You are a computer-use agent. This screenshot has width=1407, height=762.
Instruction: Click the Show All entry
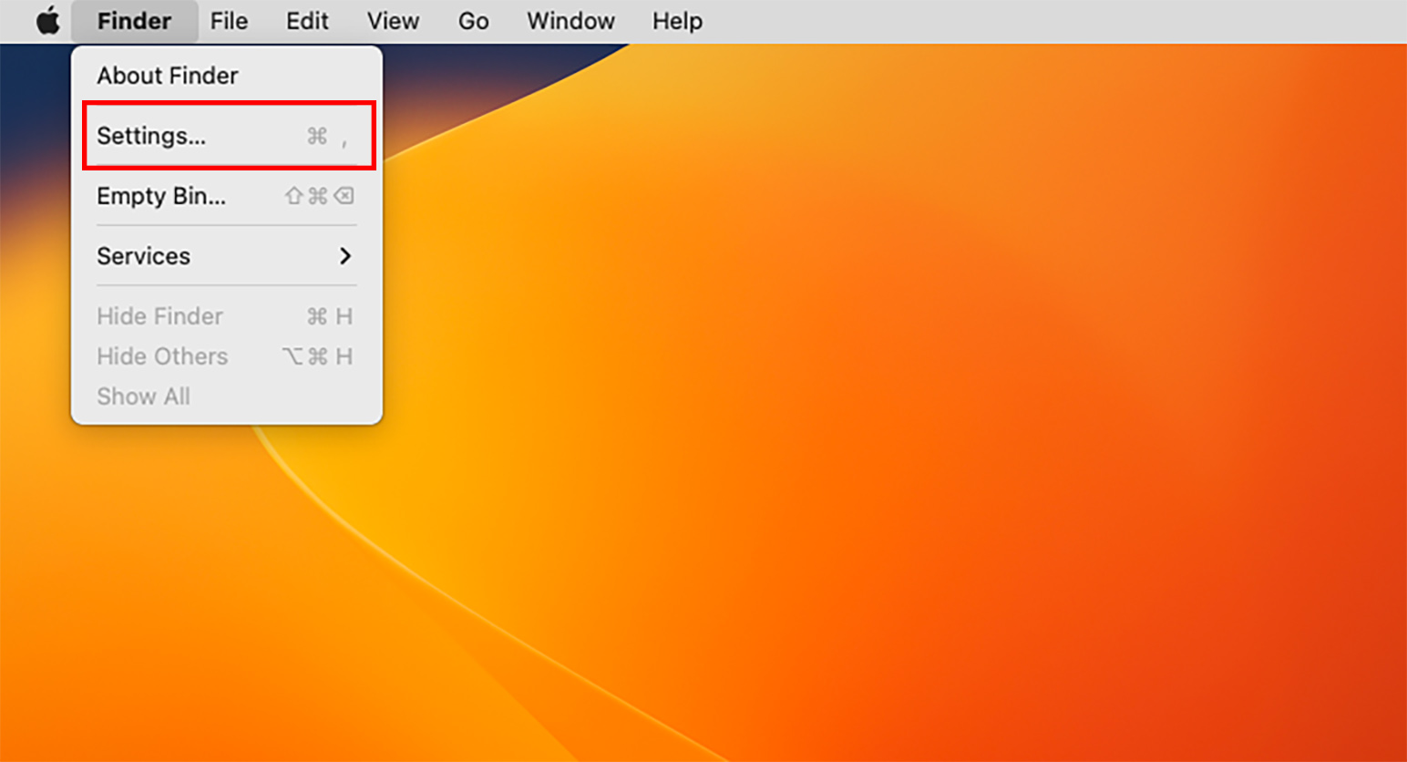[x=227, y=396]
